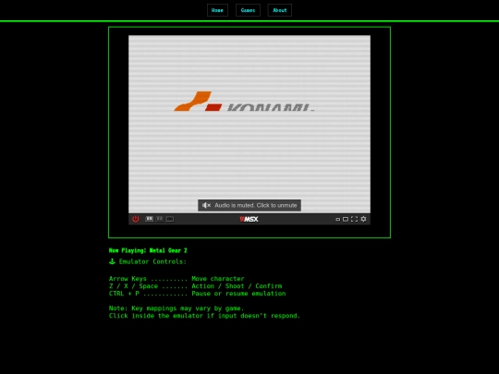Viewport: 499px width, 374px height.
Task: Open the second cartridge slot icon
Action: tap(160, 219)
